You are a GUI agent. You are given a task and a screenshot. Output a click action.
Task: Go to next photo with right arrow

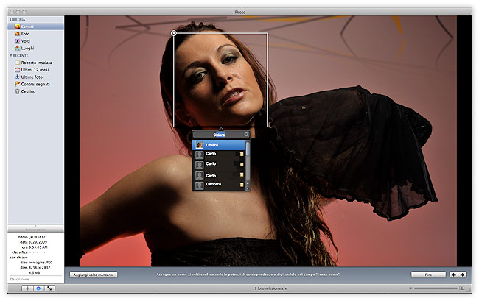click(462, 275)
